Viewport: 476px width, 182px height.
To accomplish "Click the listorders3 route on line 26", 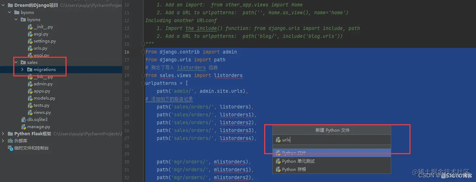I will [207, 130].
